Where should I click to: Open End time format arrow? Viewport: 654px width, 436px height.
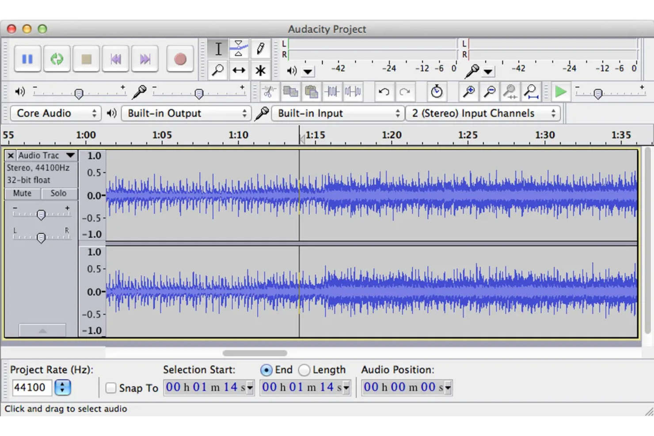tap(346, 388)
